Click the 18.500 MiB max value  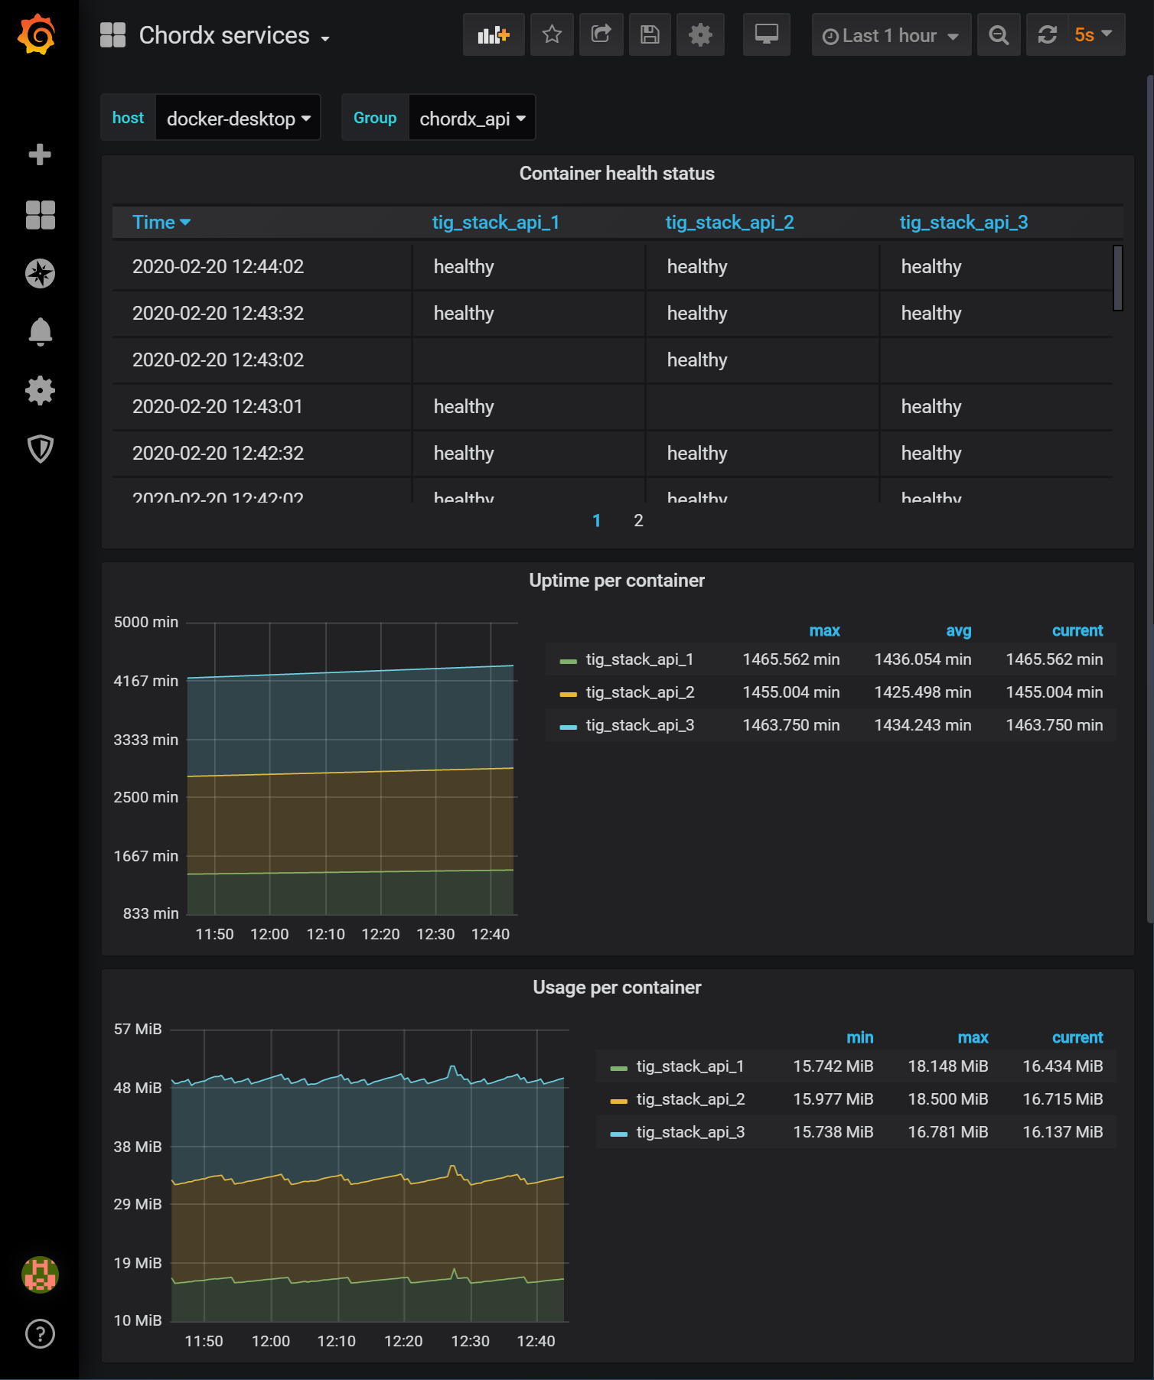pyautogui.click(x=948, y=1099)
